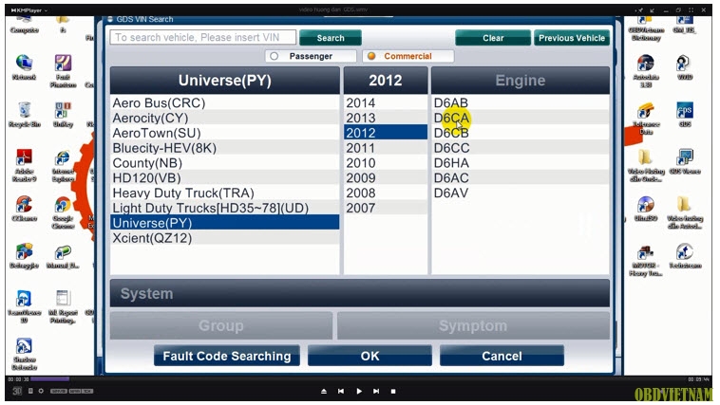Click the video seek progress bar
Image resolution: width=720 pixels, height=405 pixels.
pos(359,379)
